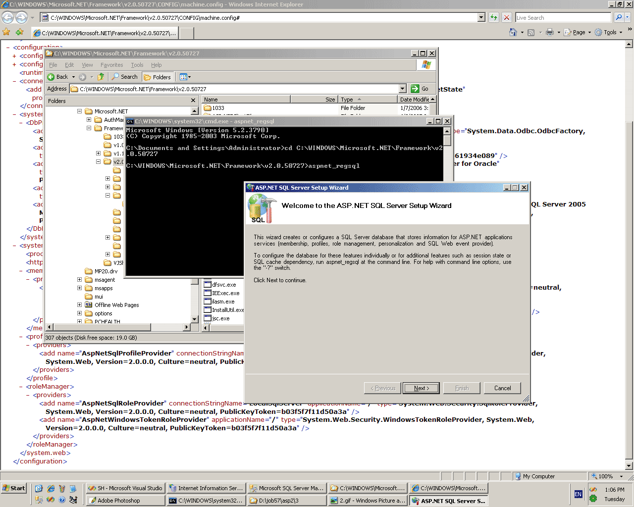
Task: Select the jsc.exe file
Action: pyautogui.click(x=217, y=318)
